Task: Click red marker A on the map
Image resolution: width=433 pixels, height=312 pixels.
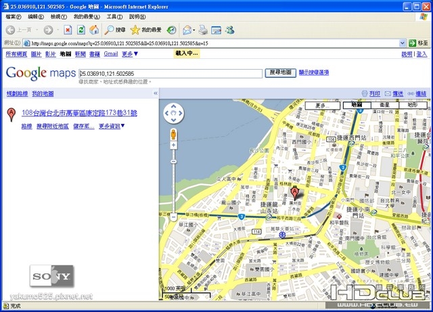Action: 295,193
